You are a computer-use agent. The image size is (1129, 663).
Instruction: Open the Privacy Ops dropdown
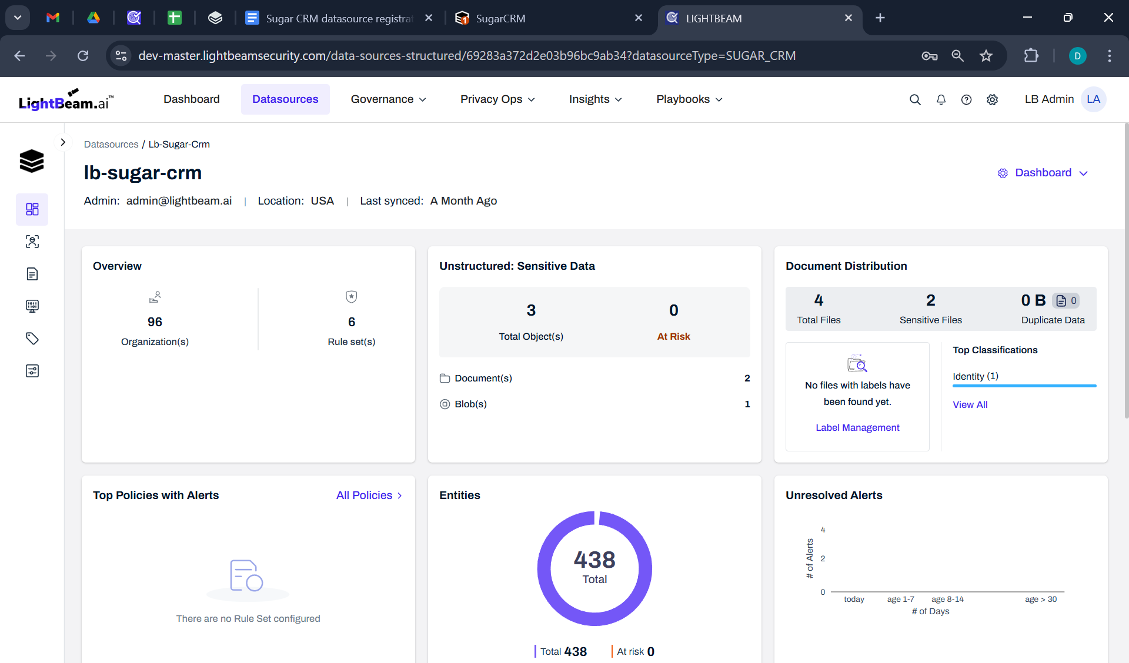pyautogui.click(x=497, y=99)
